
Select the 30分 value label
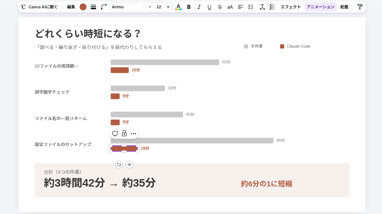tap(172, 88)
